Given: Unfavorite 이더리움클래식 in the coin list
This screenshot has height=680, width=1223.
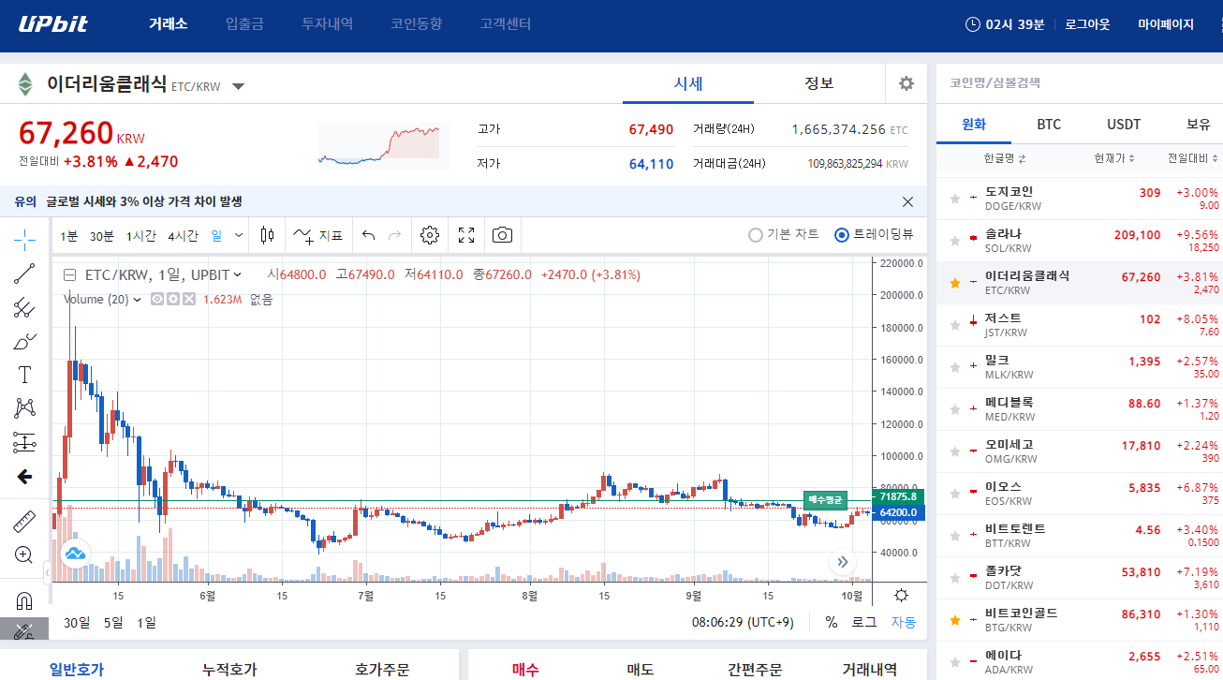Looking at the screenshot, I should coord(955,283).
